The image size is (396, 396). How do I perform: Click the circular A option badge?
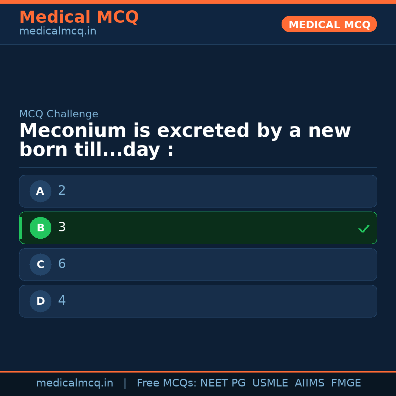click(x=40, y=191)
